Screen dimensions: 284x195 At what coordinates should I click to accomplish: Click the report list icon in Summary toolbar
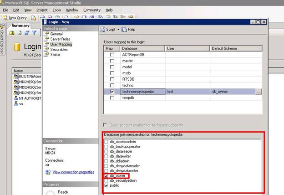click(x=20, y=33)
